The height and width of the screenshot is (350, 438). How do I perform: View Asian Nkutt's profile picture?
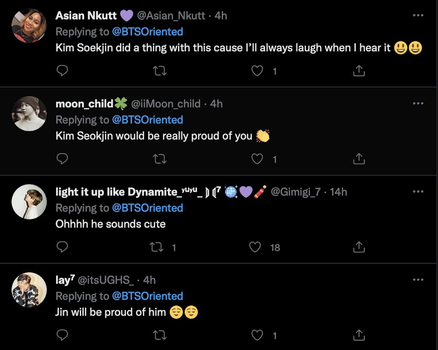[x=29, y=25]
